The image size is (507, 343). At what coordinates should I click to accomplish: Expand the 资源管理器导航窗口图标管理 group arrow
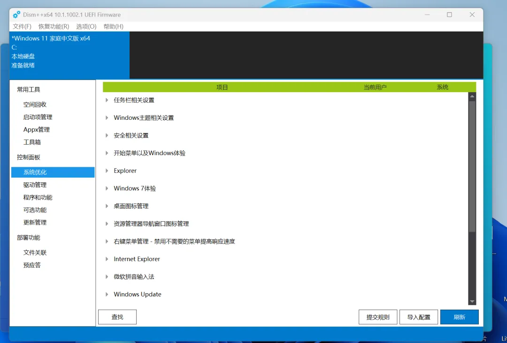[x=107, y=224]
